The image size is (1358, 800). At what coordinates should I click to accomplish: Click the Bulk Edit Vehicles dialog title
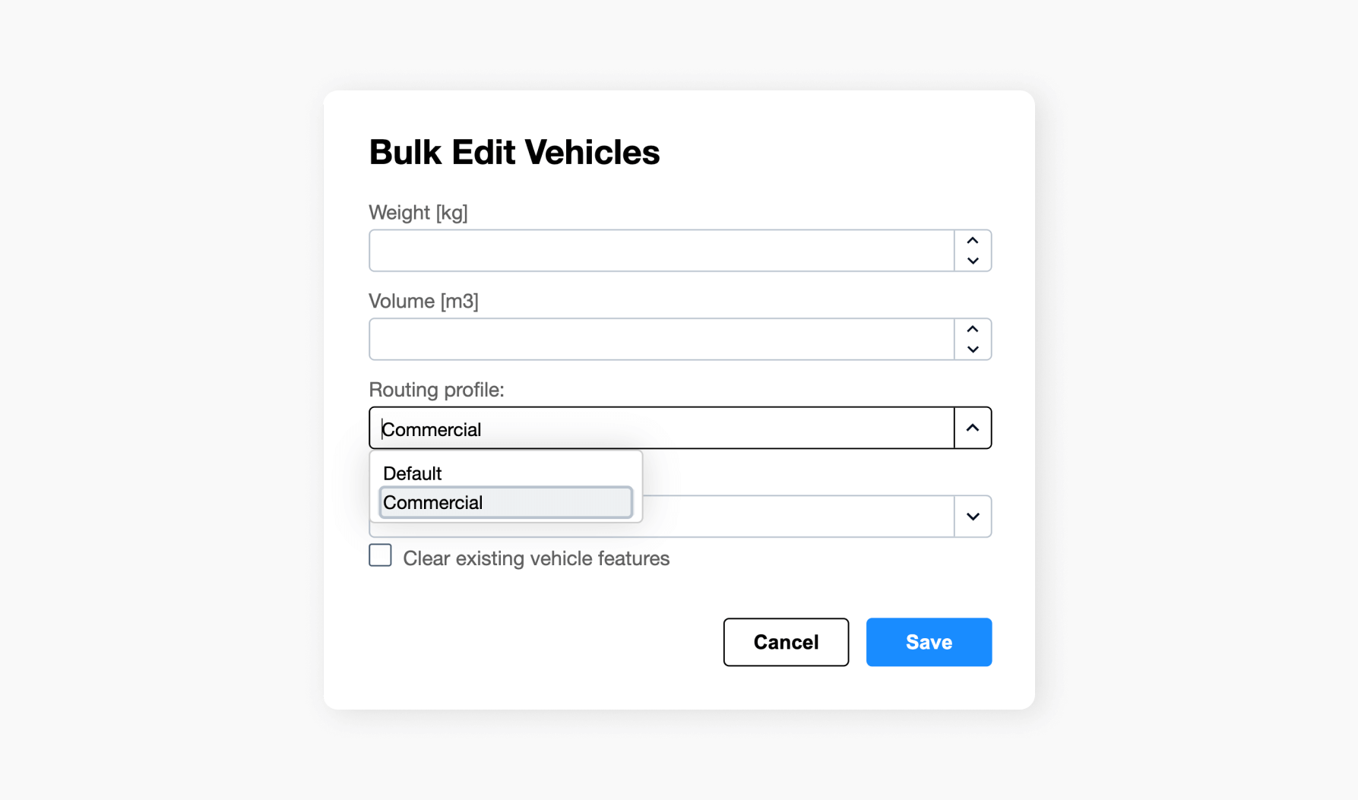pos(514,151)
